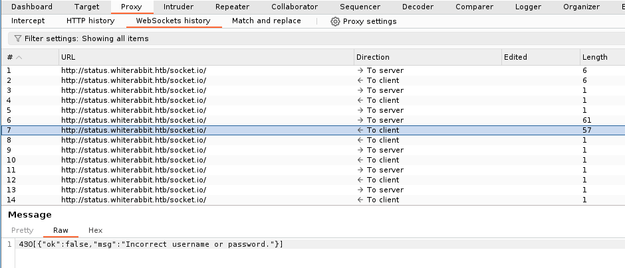Open the Intercept subtab
625x268 pixels.
28,21
